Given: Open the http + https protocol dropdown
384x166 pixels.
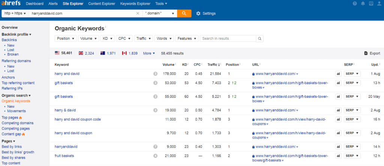Looking at the screenshot, I should click(15, 13).
